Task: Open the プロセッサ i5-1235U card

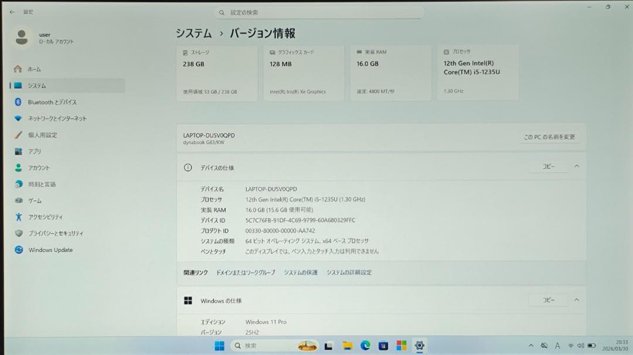Action: click(478, 72)
